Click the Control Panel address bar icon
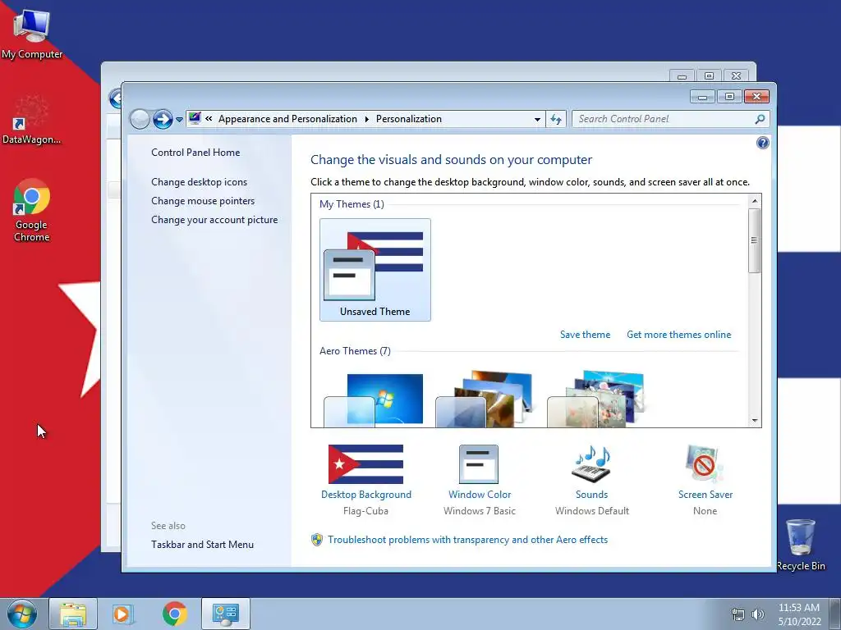 pyautogui.click(x=195, y=118)
